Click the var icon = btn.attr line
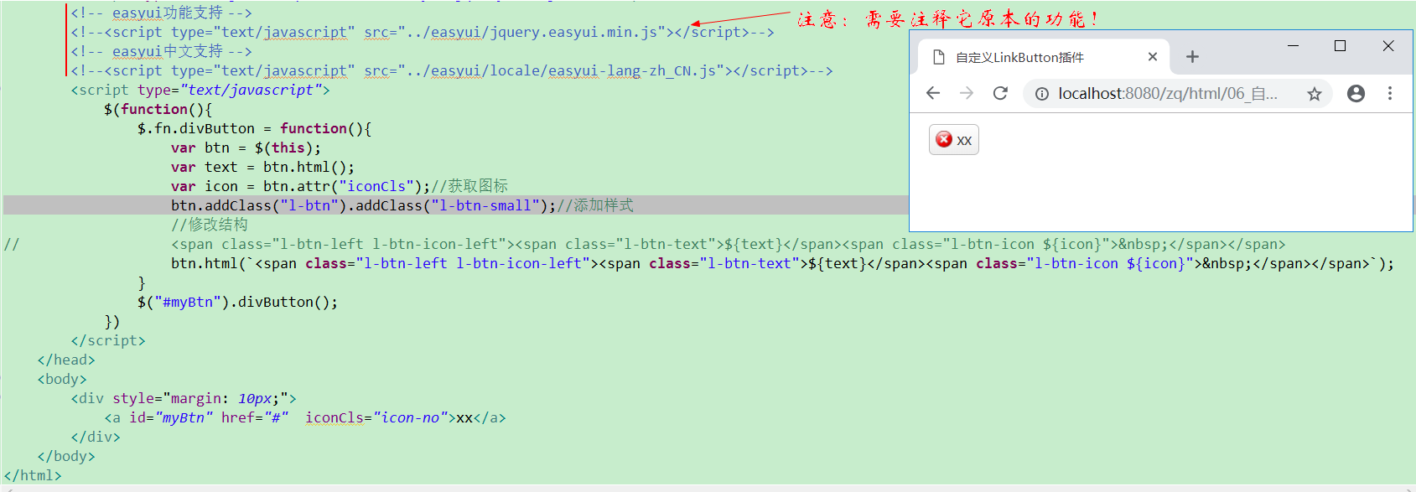This screenshot has width=1416, height=492. click(x=340, y=186)
